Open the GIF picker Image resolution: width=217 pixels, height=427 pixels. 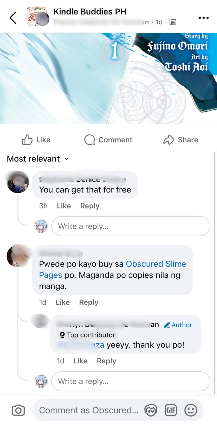click(x=171, y=410)
